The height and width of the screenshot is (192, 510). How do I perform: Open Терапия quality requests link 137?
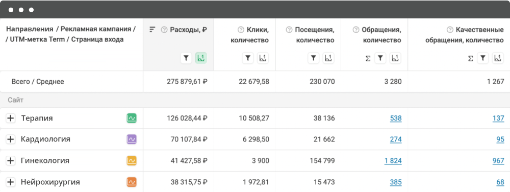[498, 118]
